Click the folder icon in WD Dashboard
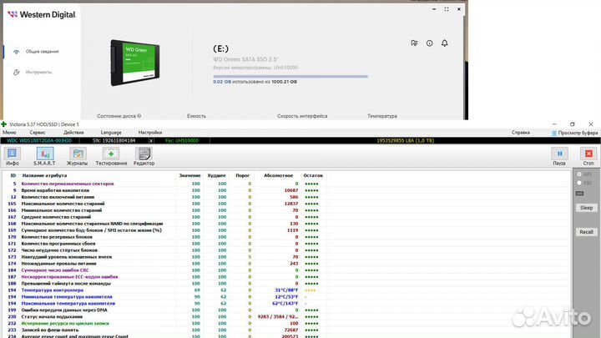 point(414,43)
